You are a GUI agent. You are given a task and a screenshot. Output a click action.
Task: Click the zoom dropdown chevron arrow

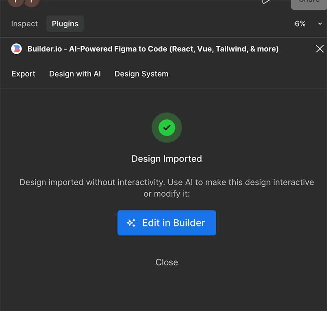click(320, 24)
